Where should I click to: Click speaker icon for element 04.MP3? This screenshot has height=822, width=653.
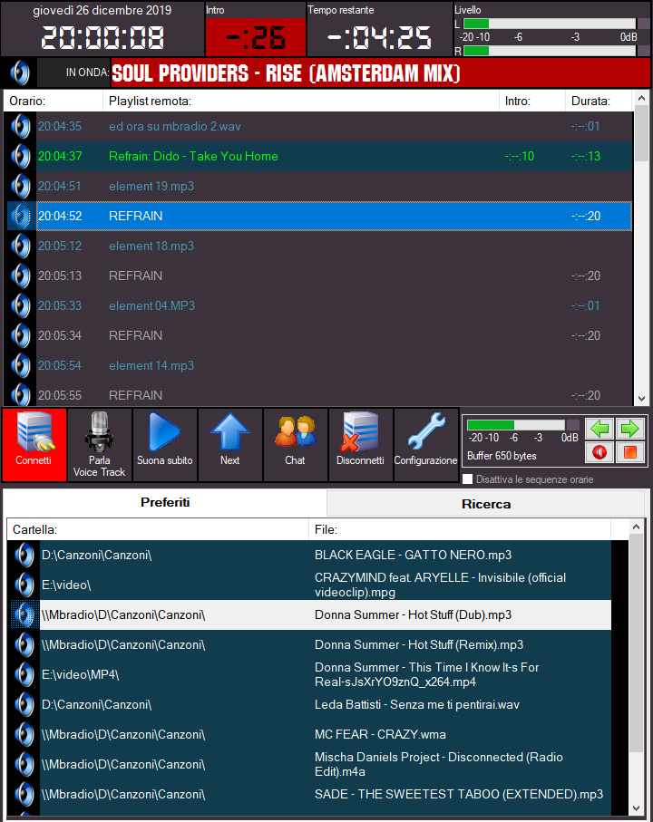click(21, 305)
